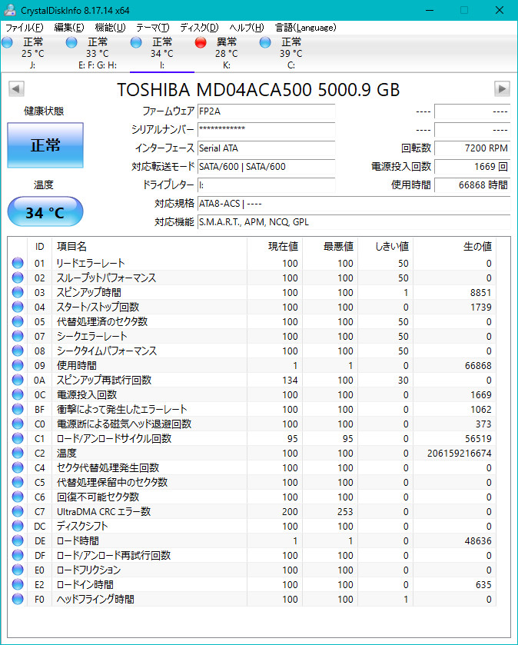Click the firmware field FP2A
Image resolution: width=518 pixels, height=645 pixels.
pyautogui.click(x=267, y=111)
